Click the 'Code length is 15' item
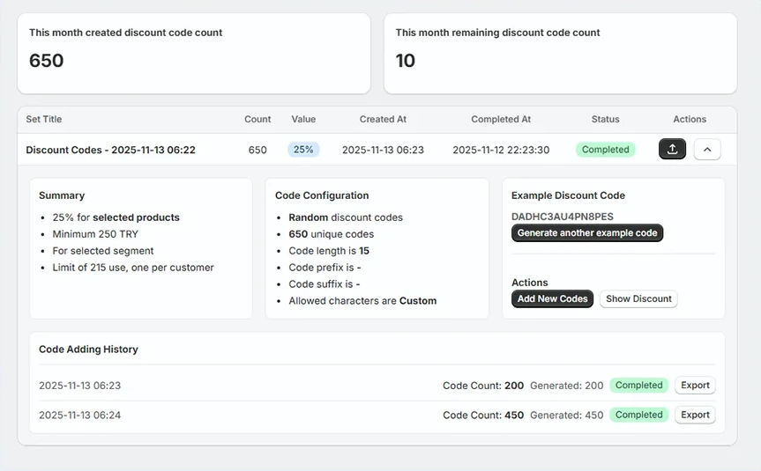 [329, 251]
